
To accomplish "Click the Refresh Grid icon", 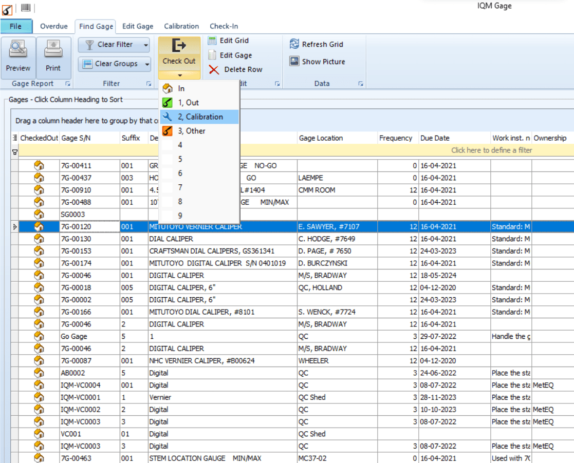I will [x=294, y=44].
